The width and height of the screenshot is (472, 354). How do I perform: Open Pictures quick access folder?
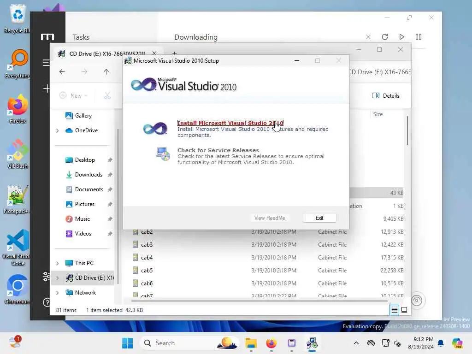[x=85, y=204]
